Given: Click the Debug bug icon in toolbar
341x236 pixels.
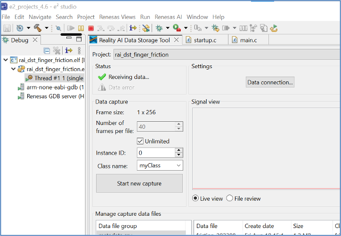Looking at the screenshot, I should [x=159, y=28].
